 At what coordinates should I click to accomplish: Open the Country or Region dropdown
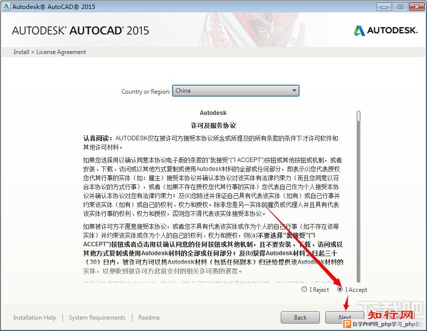(x=236, y=91)
